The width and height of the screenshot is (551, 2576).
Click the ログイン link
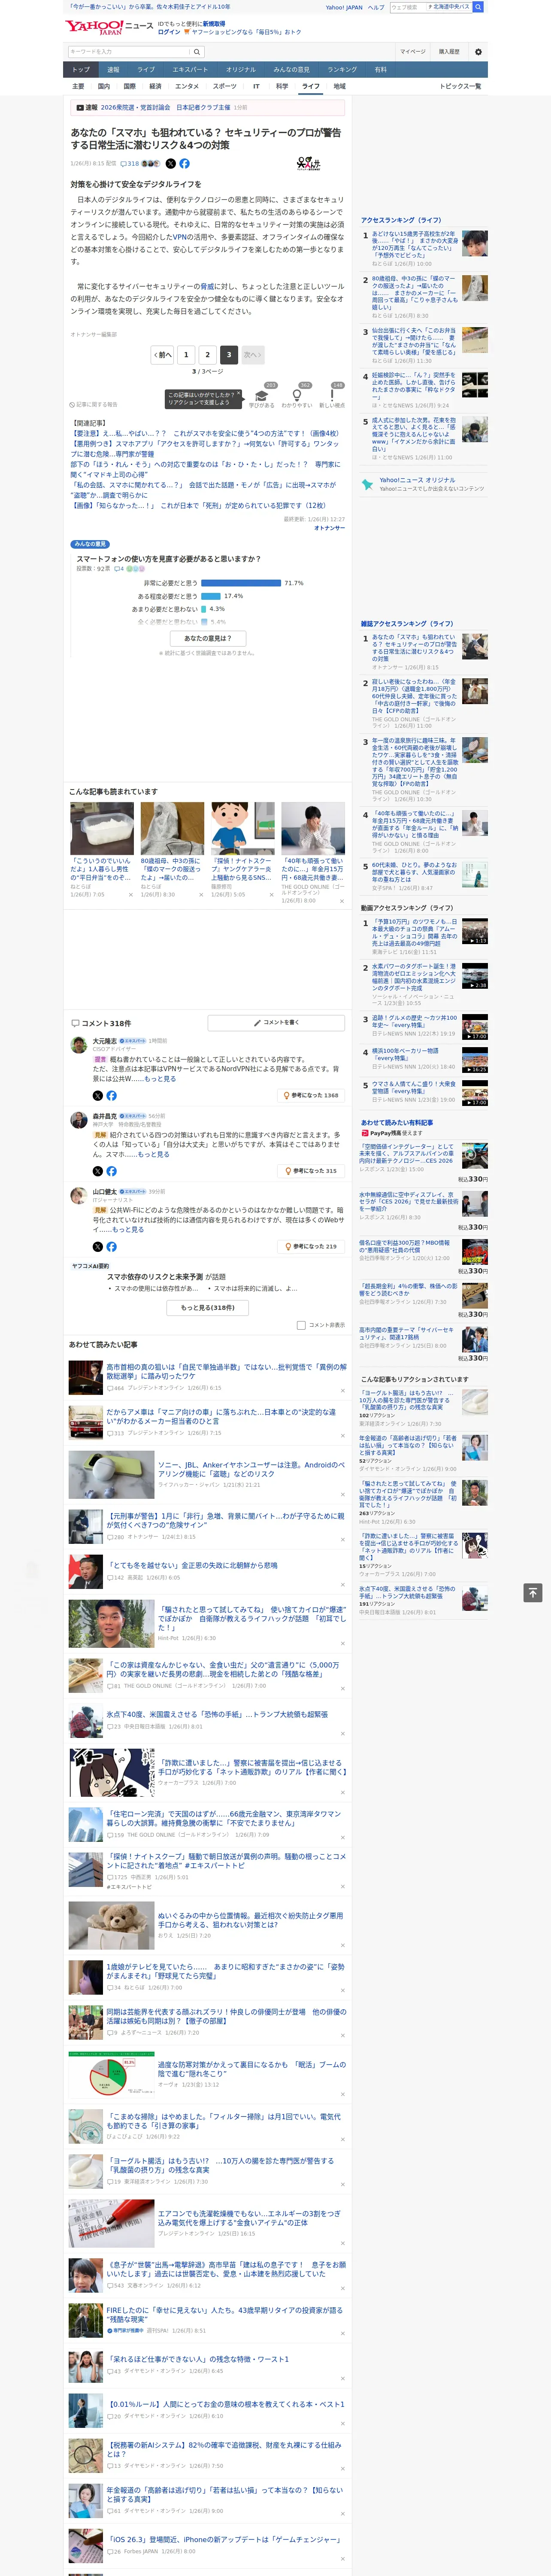pos(169,32)
